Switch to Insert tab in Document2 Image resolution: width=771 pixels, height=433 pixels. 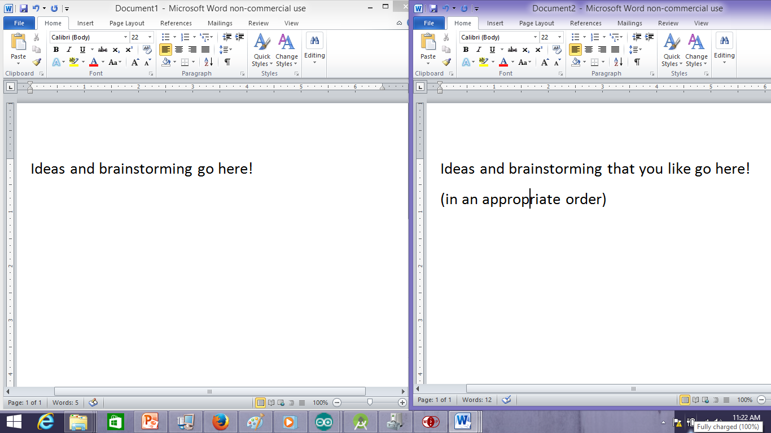[x=495, y=23]
